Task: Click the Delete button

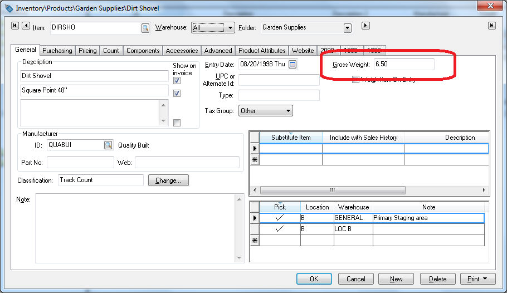Action: coord(437,279)
